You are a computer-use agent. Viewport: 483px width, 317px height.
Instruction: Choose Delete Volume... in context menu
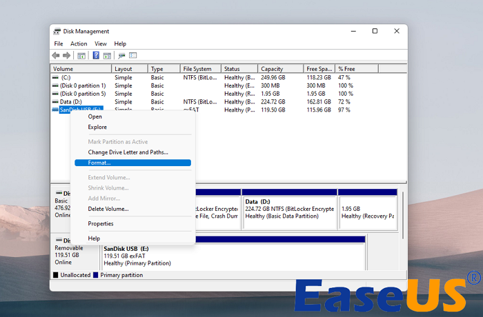pos(108,209)
